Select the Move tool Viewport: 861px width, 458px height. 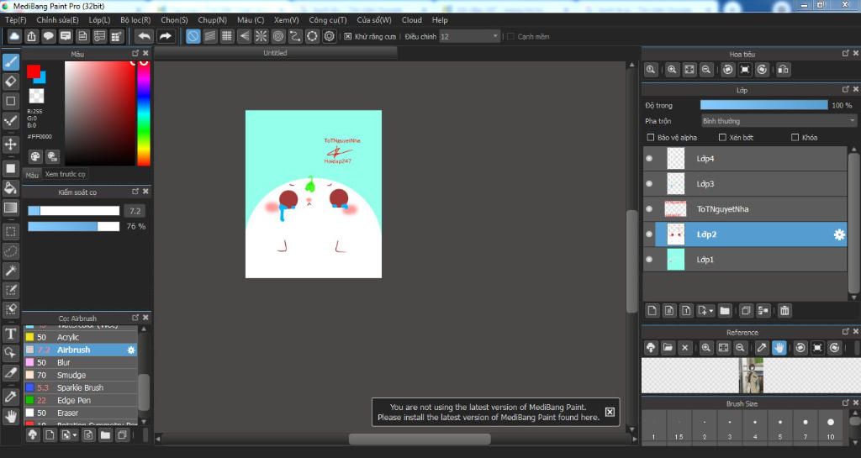(x=11, y=145)
